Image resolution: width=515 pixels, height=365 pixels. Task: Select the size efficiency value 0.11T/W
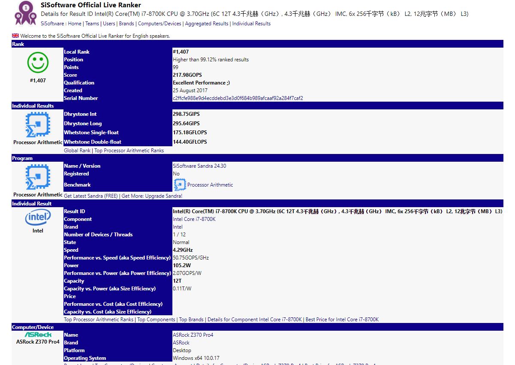pos(182,289)
